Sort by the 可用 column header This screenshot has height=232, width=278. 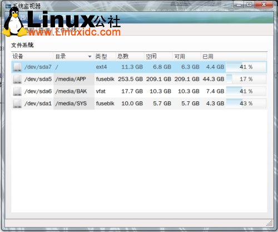(187, 56)
